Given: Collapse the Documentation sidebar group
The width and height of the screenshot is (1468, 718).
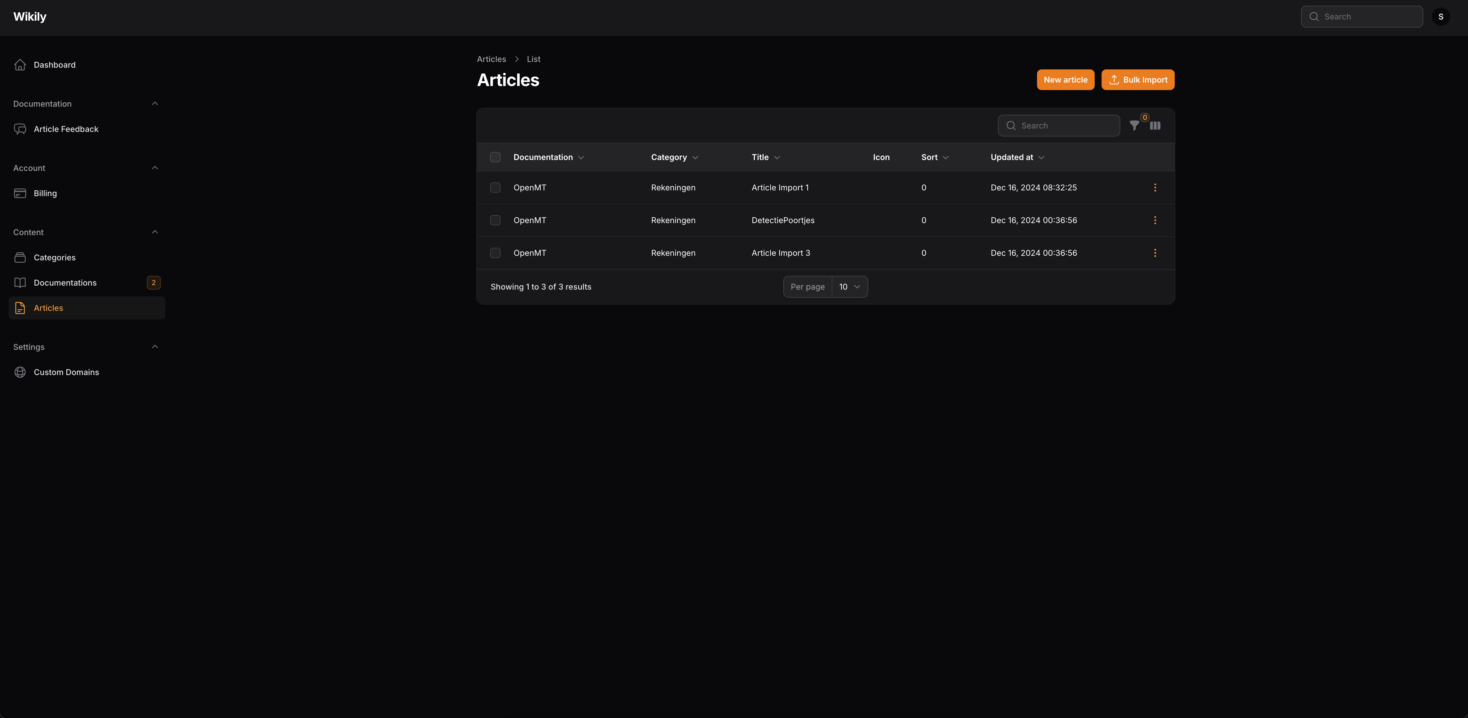Looking at the screenshot, I should pos(154,104).
